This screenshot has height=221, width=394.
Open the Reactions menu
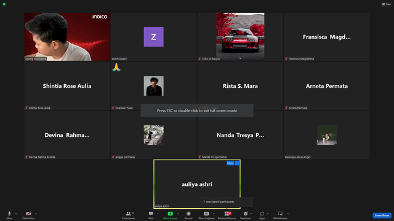pos(246,215)
